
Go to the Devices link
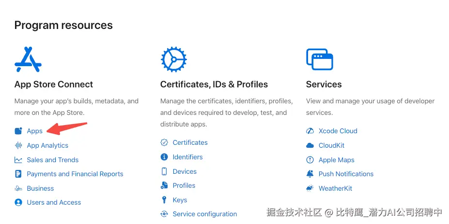coord(185,171)
